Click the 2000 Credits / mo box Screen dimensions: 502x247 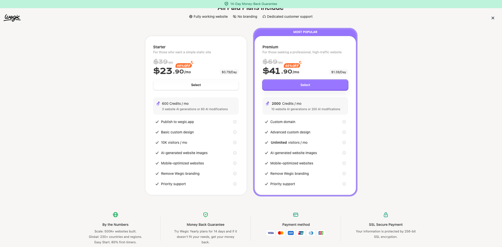(x=305, y=106)
